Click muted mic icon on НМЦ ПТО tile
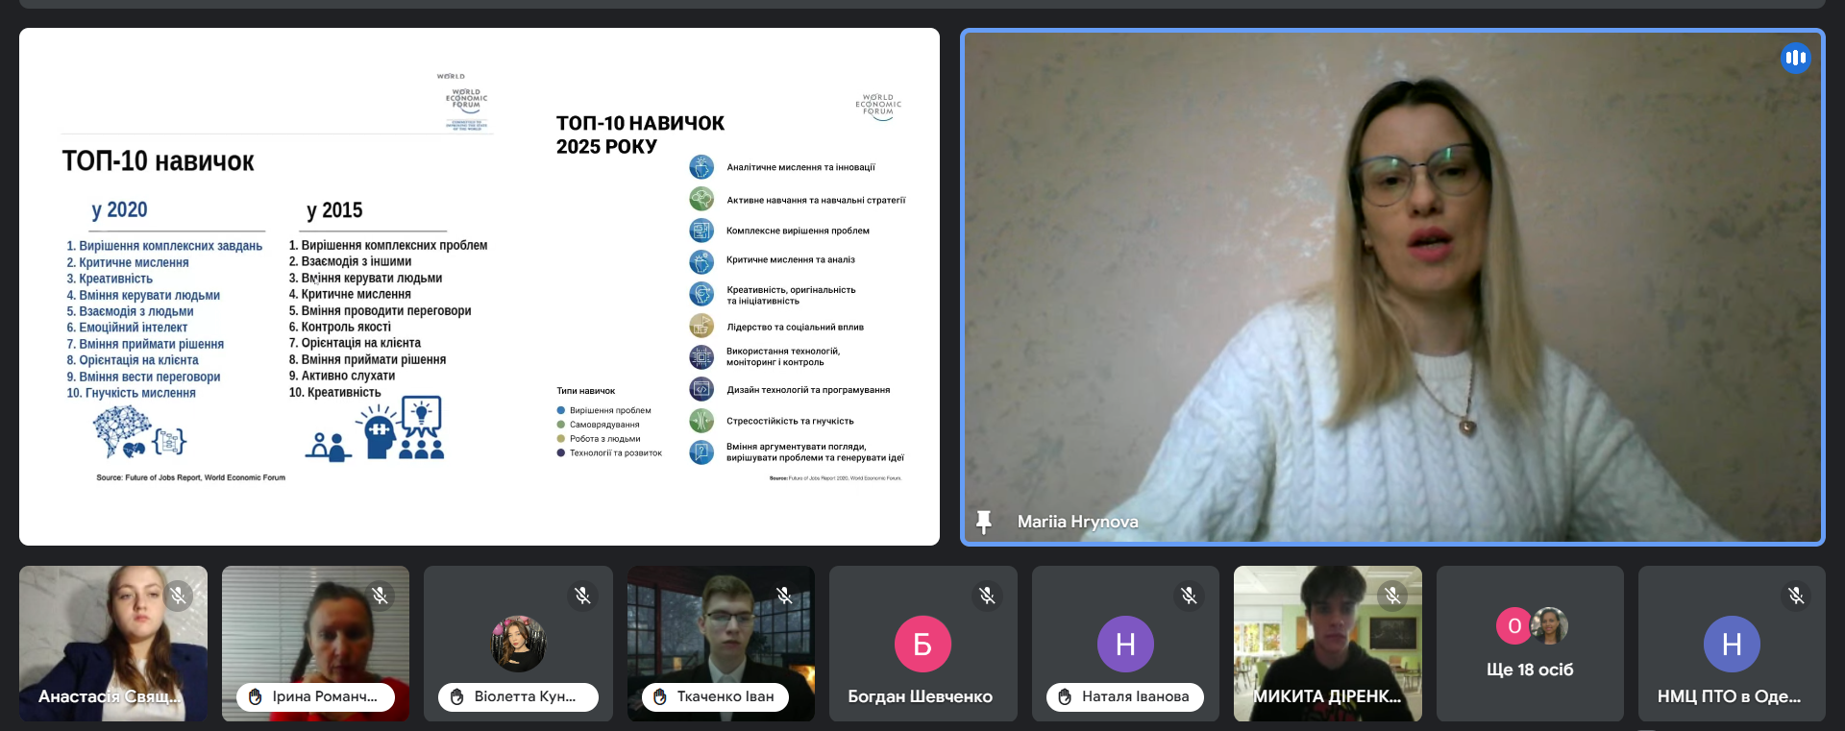The width and height of the screenshot is (1845, 731). pyautogui.click(x=1796, y=596)
